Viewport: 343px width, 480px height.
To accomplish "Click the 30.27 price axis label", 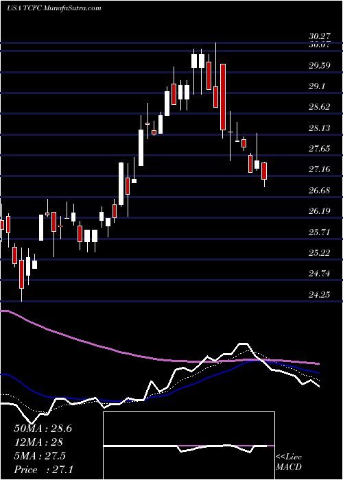I will 319,37.
